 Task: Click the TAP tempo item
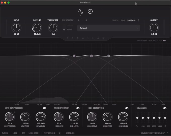click(x=23, y=133)
